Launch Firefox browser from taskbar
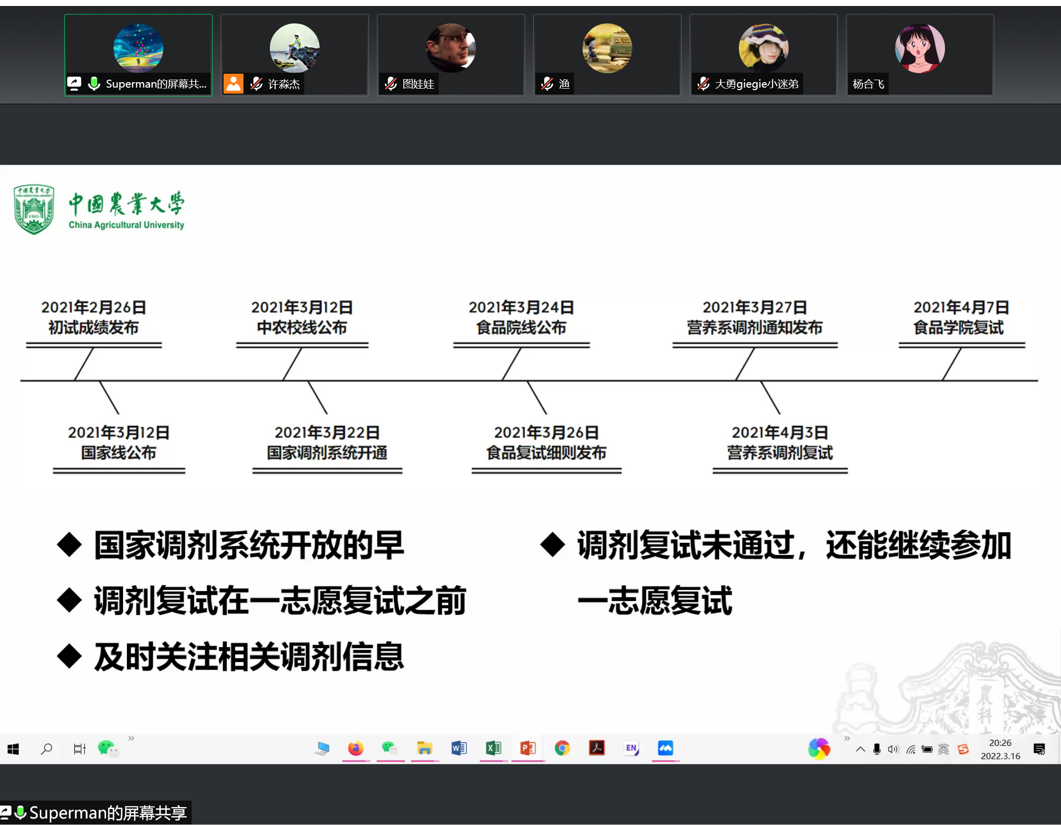The width and height of the screenshot is (1061, 825). pyautogui.click(x=355, y=748)
